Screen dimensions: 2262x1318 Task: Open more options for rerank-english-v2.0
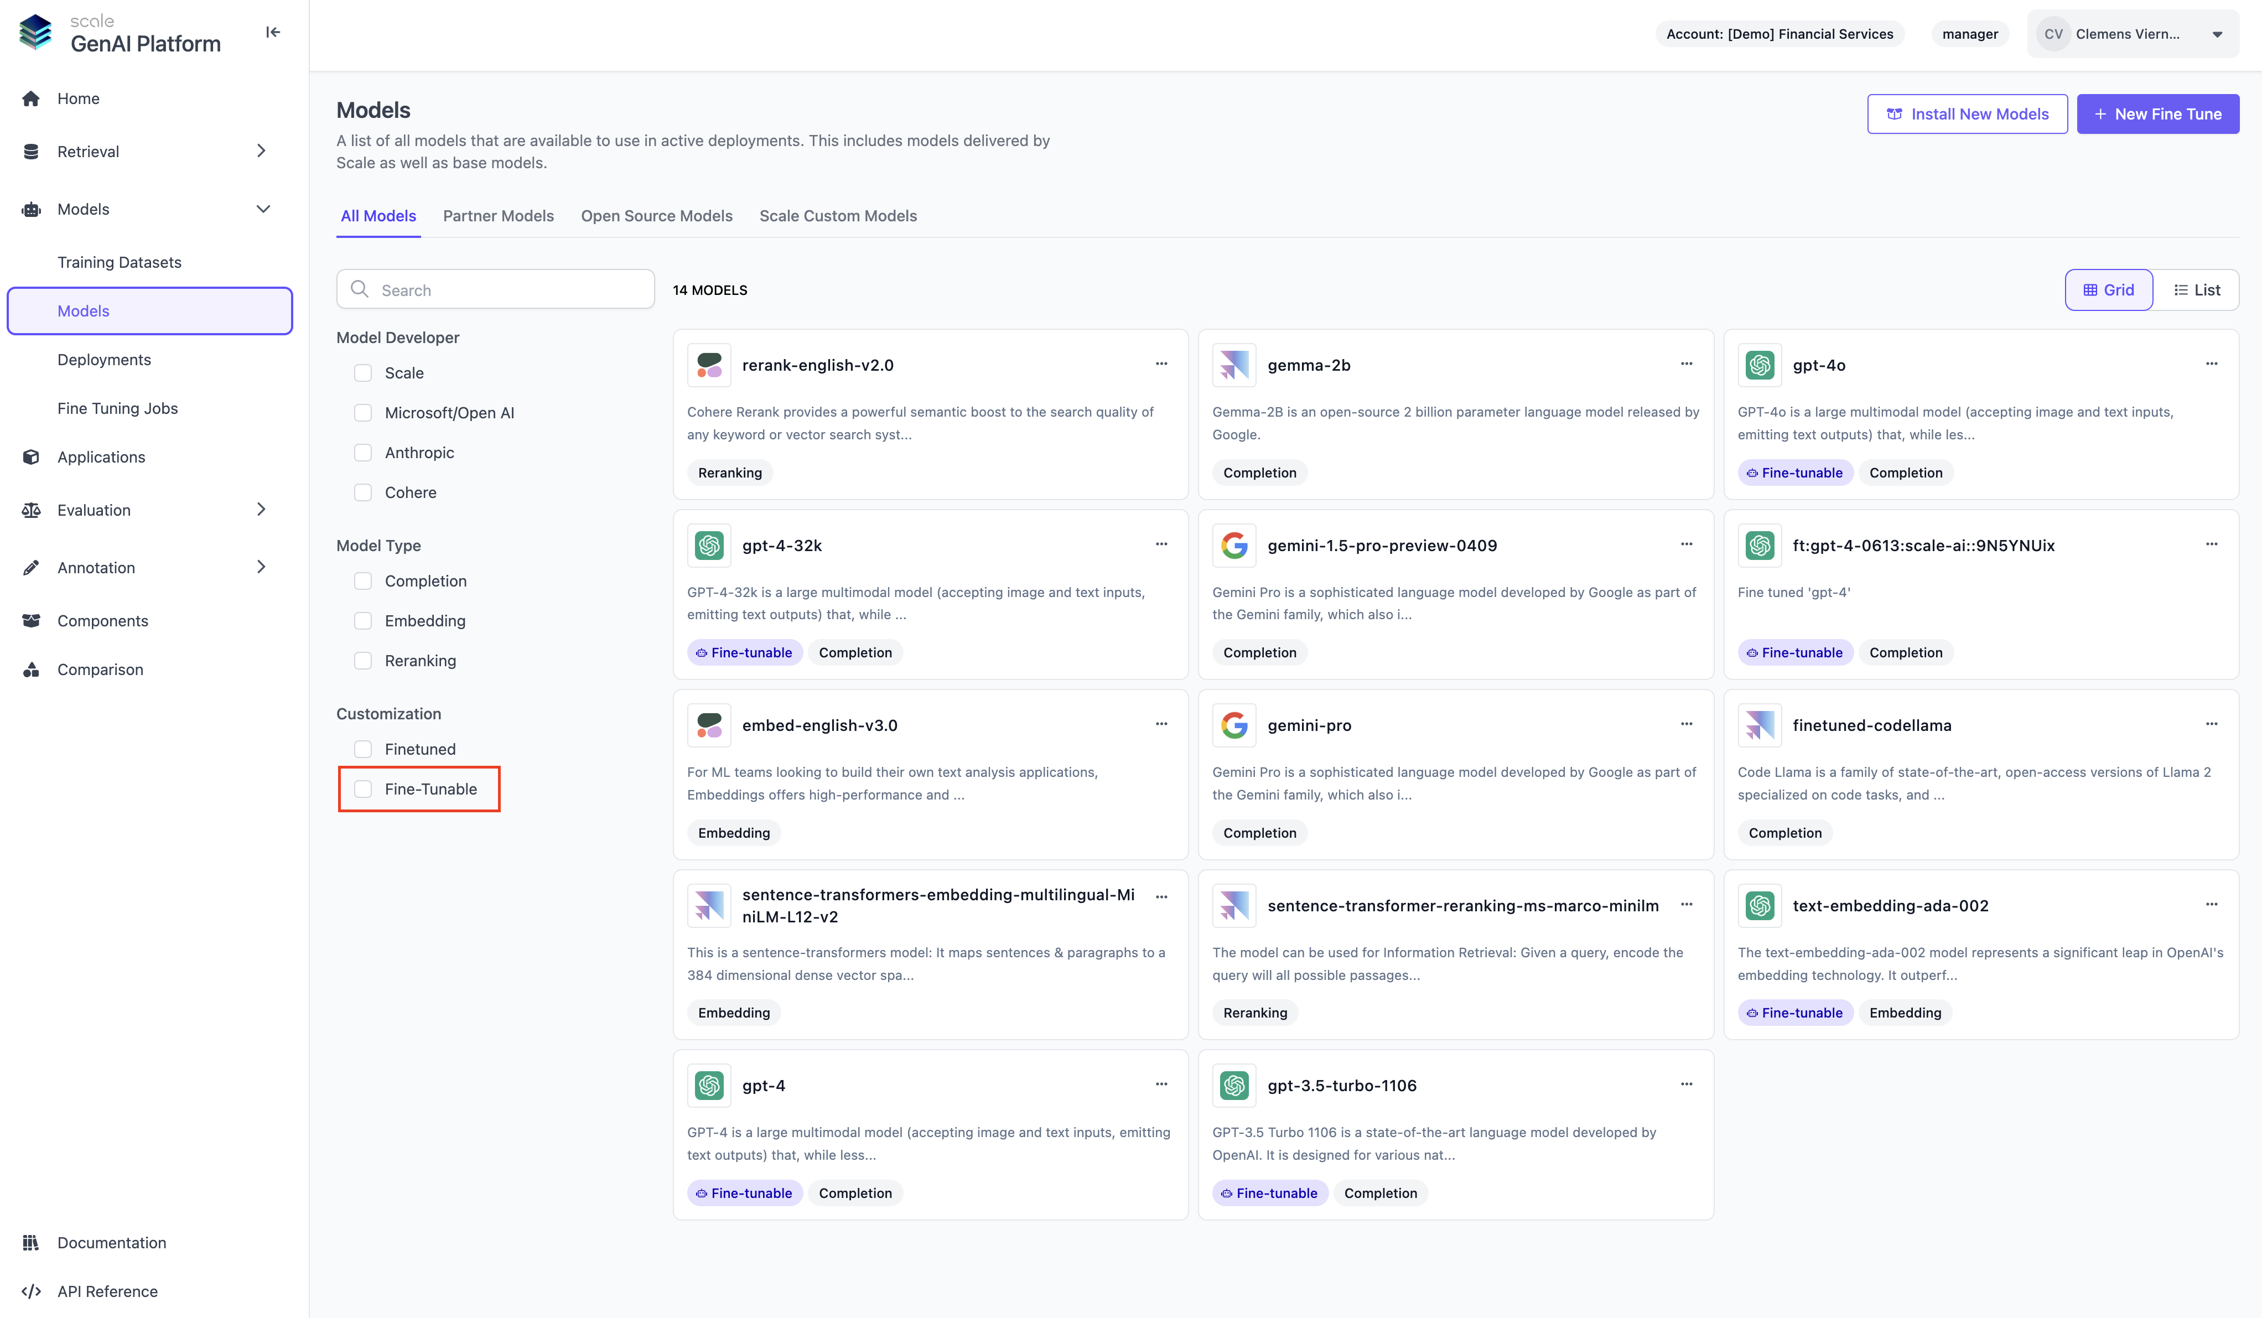point(1161,364)
